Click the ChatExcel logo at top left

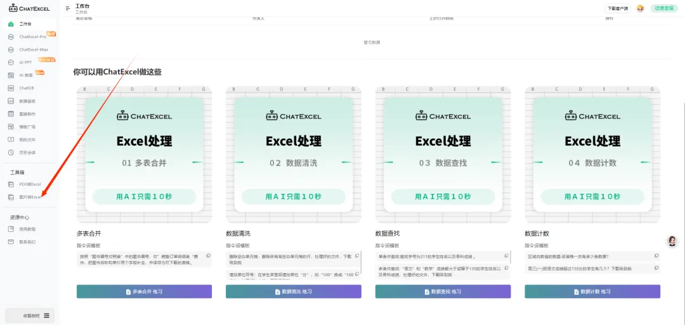point(29,8)
